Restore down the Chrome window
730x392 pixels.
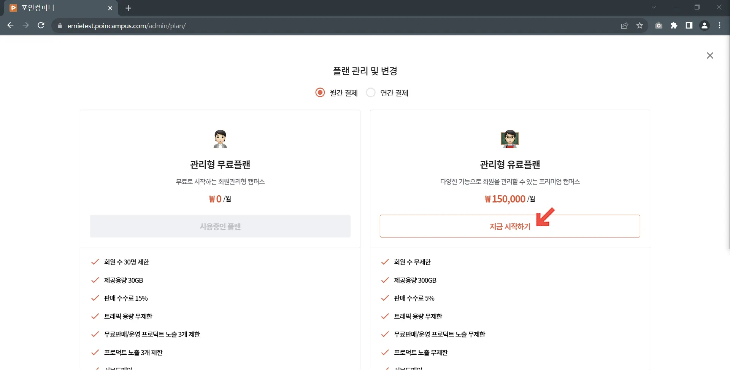(x=697, y=7)
